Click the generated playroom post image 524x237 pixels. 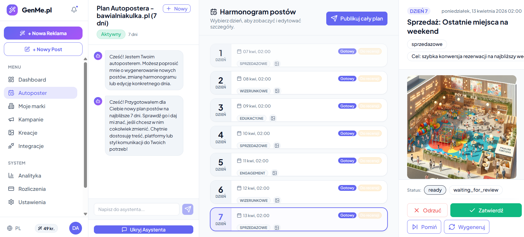coord(462,127)
